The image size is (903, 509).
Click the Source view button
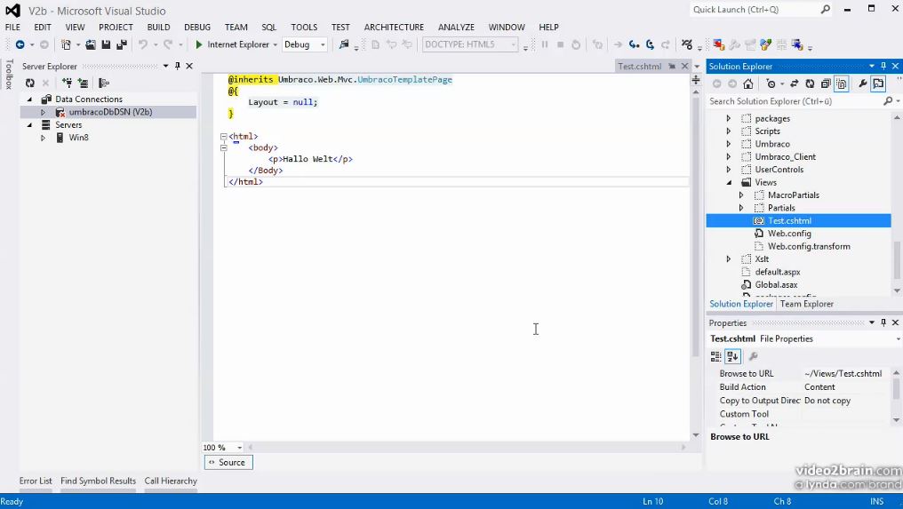[x=228, y=462]
